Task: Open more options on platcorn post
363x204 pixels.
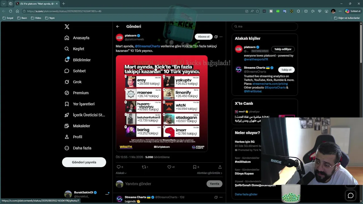Action: coord(221,37)
